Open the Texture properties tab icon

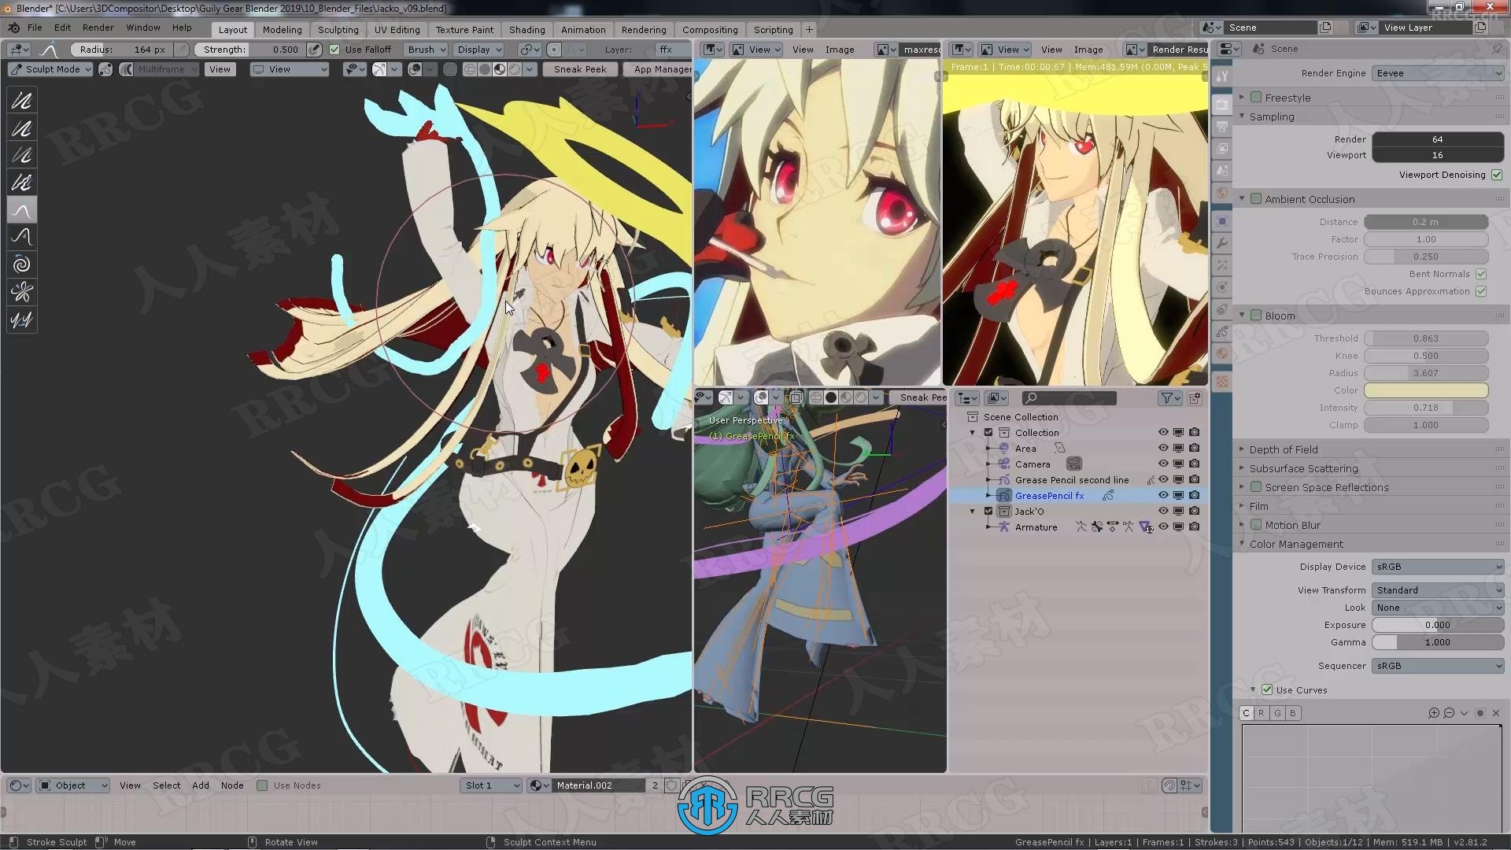click(x=1222, y=382)
